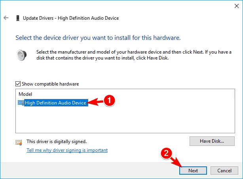Click the device icon beside Update Drivers title

(x=18, y=18)
